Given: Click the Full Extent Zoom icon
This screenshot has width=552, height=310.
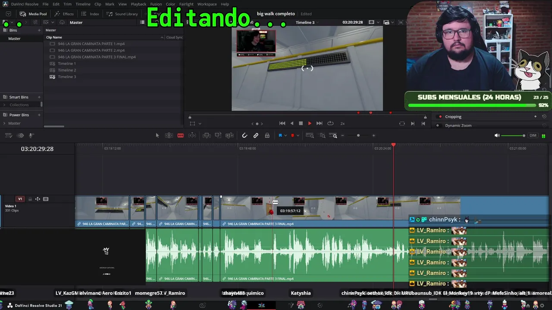Looking at the screenshot, I should click(x=310, y=136).
